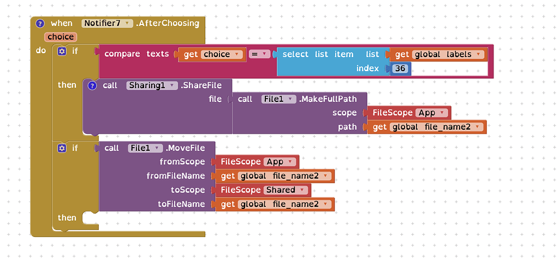559x261 pixels.
Task: Open the Notifier7 component dropdown
Action: point(107,23)
